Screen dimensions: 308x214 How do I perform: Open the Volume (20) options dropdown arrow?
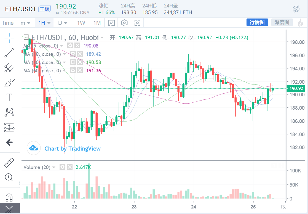tap(54, 167)
